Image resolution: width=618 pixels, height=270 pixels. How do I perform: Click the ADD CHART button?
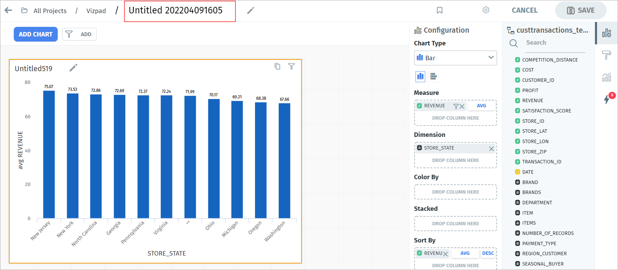36,34
